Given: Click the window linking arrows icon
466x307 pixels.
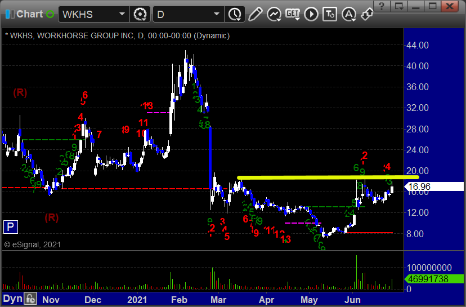Looking at the screenshot, I should click(x=367, y=14).
